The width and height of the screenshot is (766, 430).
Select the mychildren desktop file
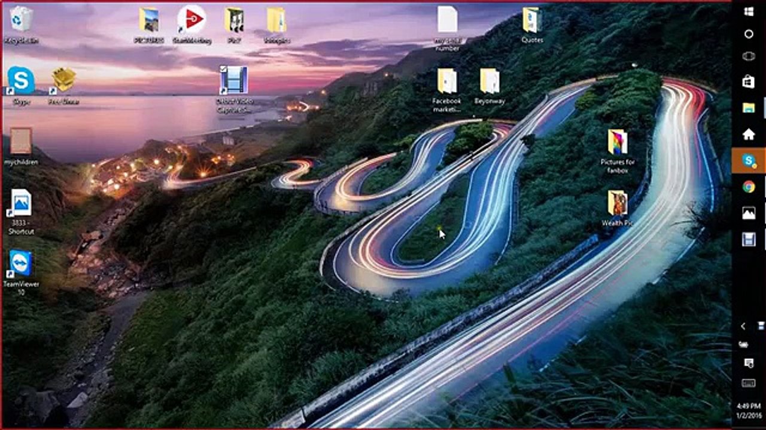pos(21,146)
